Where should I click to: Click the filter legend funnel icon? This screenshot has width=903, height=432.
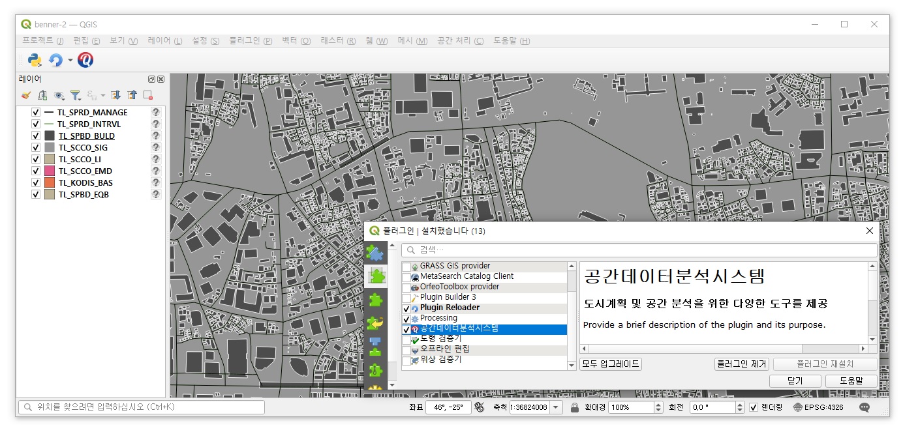76,95
